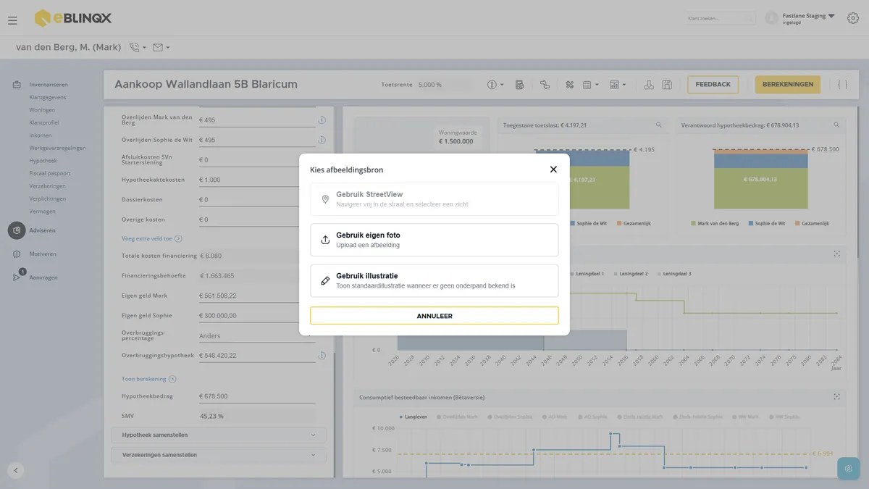Click the curly braces icon

tap(843, 85)
